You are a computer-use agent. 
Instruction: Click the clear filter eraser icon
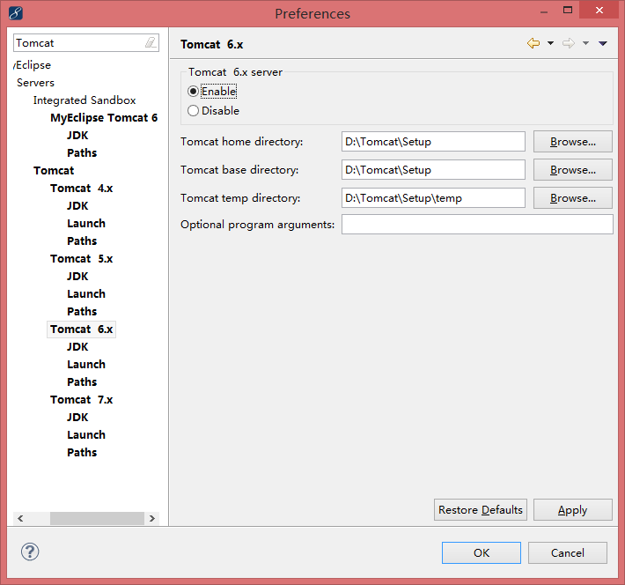[x=151, y=42]
